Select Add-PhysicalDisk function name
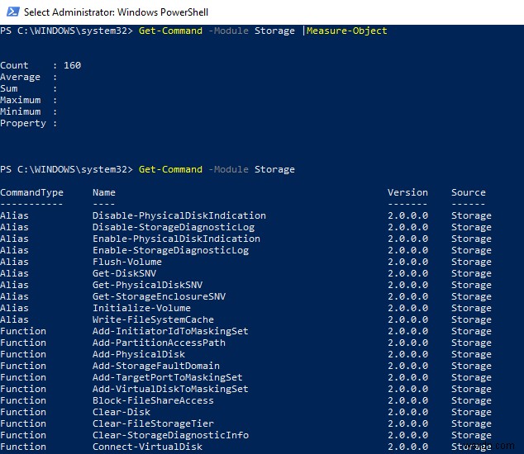Screen dimensions: 524x454 coord(139,354)
